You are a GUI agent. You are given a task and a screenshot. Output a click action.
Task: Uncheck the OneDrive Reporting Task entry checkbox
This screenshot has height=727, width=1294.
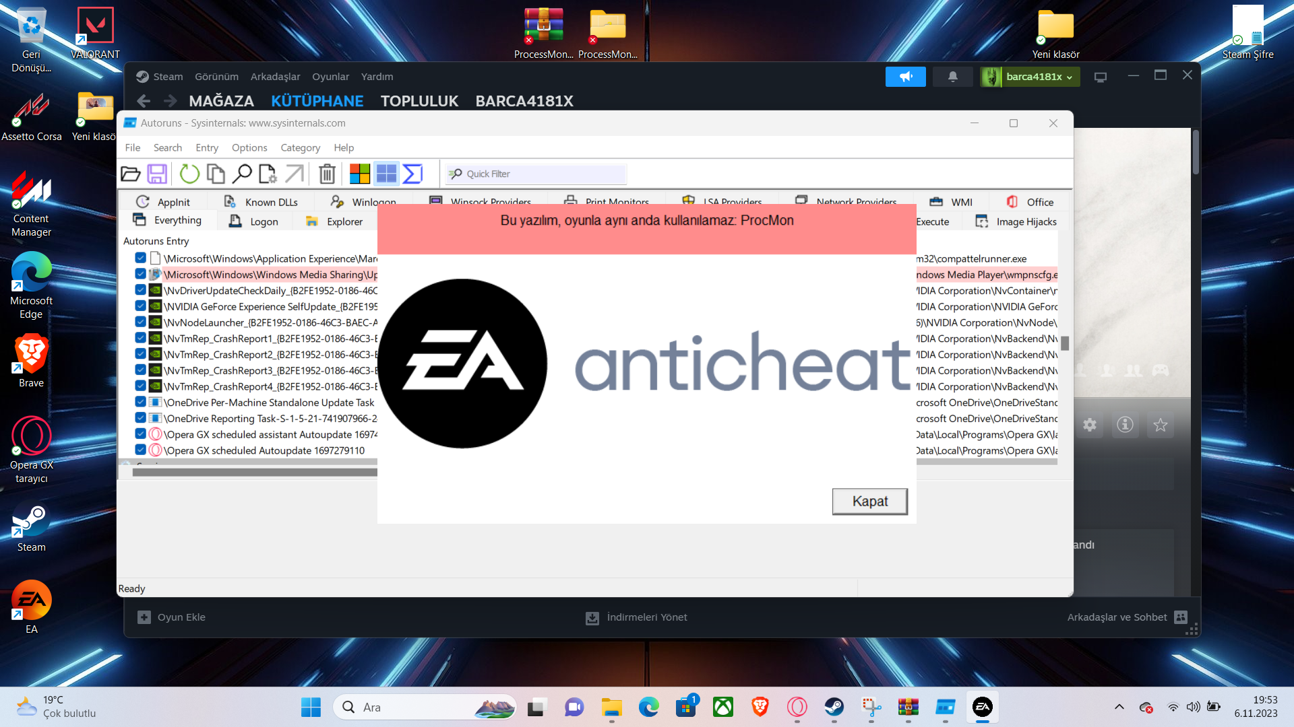[x=140, y=418]
